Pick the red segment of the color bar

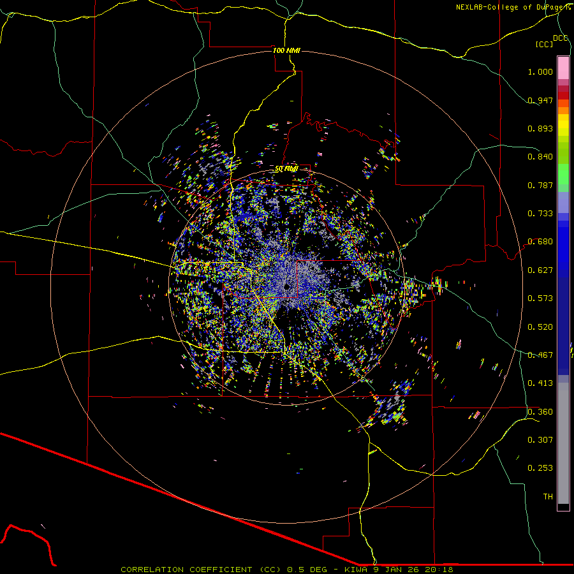pos(563,96)
